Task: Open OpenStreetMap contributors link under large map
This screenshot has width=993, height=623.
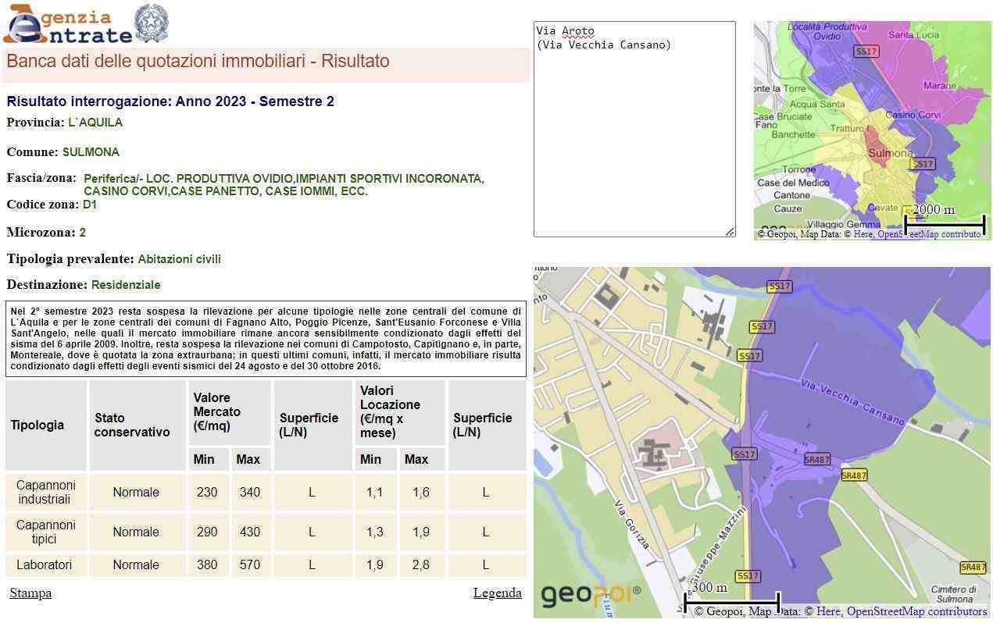Action: coord(916,612)
